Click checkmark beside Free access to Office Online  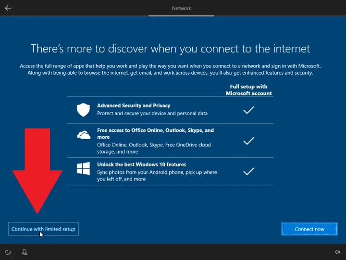pos(248,141)
